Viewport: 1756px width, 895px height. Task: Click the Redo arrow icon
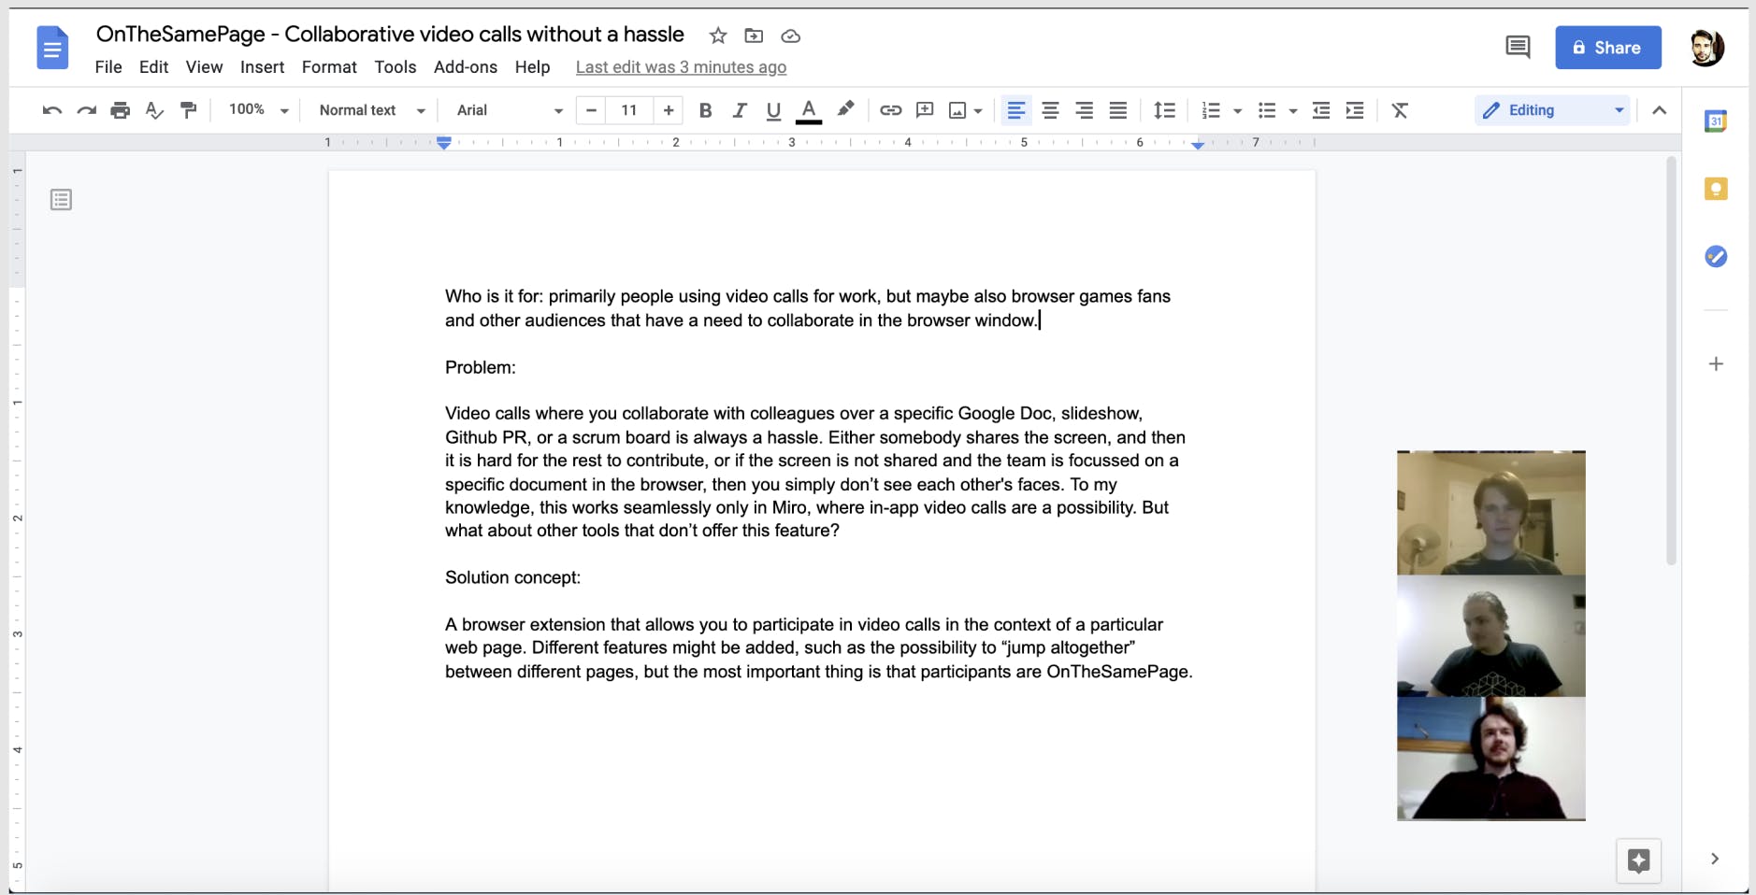click(x=86, y=110)
